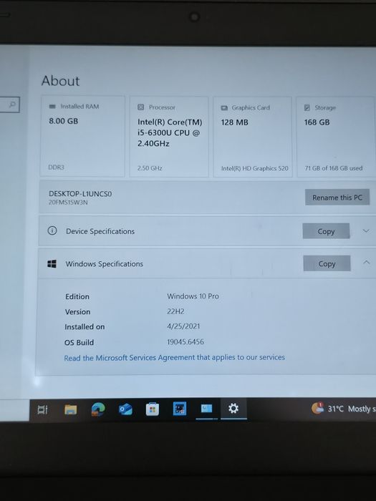Viewport: 376px width, 501px height.
Task: Click the Device Specifications heading
Action: pos(100,231)
